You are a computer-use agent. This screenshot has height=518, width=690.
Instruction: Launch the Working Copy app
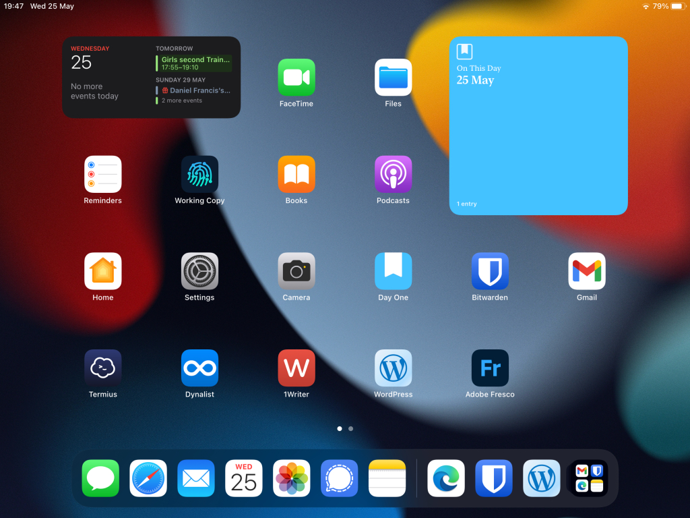coord(199,175)
